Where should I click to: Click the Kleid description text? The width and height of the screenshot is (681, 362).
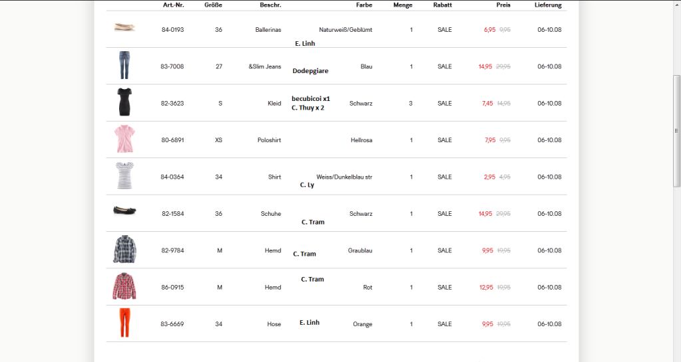[x=274, y=104]
